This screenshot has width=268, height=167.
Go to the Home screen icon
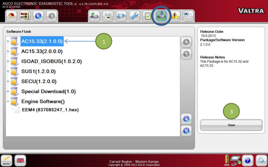coord(11,16)
